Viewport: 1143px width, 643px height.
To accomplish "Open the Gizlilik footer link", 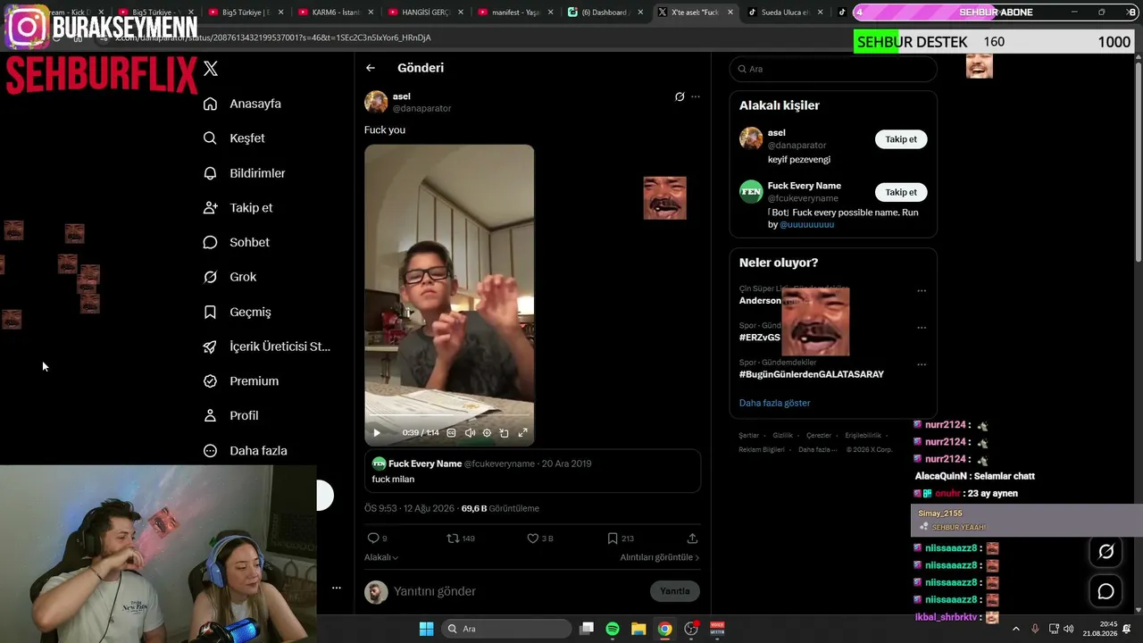I will (x=782, y=436).
